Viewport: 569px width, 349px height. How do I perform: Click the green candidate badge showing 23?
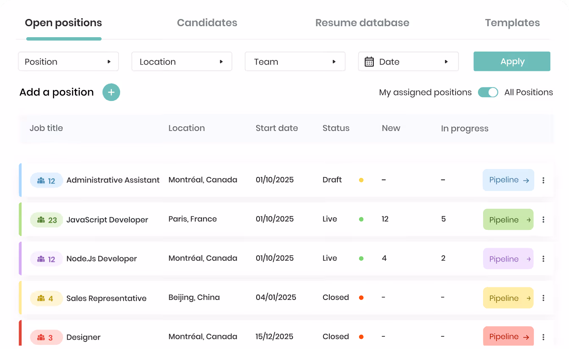tap(47, 220)
